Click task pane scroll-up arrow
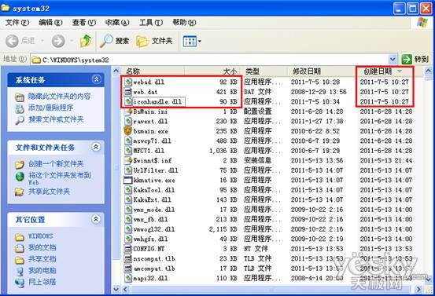The width and height of the screenshot is (435, 296). [x=116, y=71]
